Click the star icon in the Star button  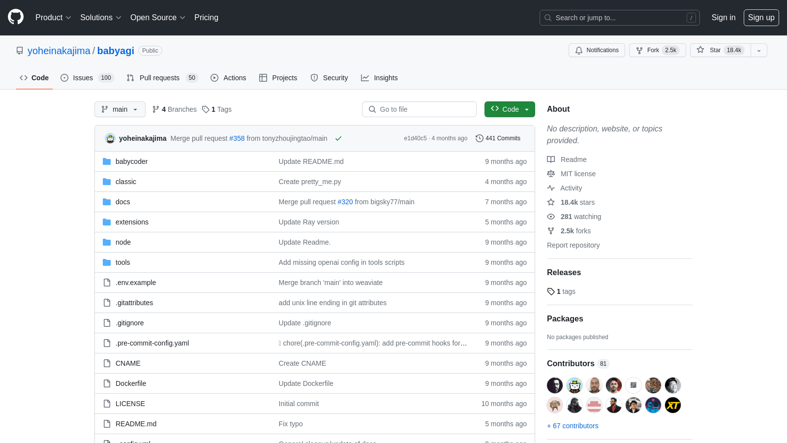(x=700, y=50)
